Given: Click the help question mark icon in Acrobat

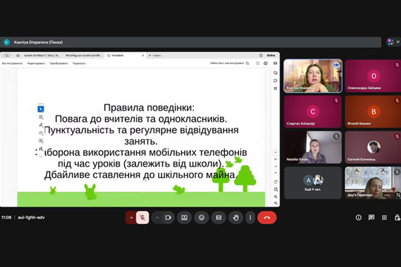Looking at the screenshot, I should point(261,56).
